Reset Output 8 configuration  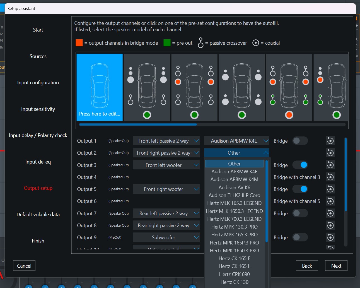[x=330, y=225]
